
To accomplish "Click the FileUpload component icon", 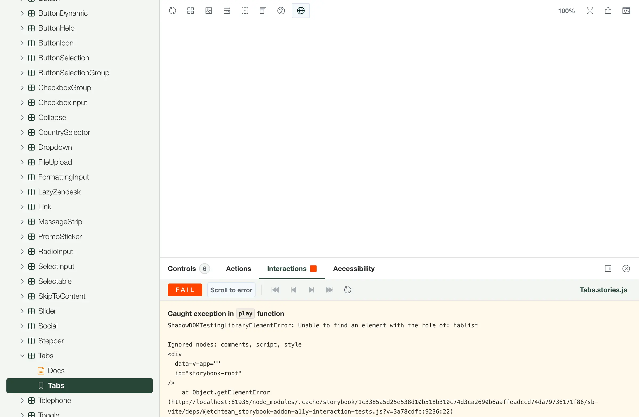I will (31, 162).
